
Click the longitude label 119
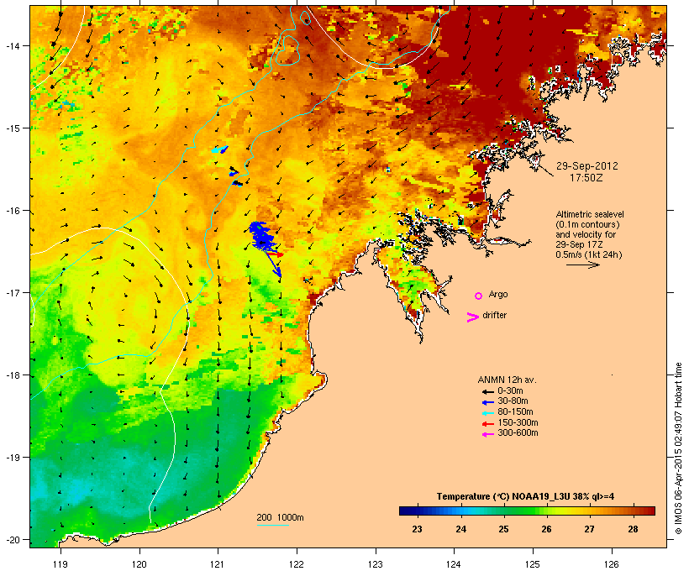(60, 564)
